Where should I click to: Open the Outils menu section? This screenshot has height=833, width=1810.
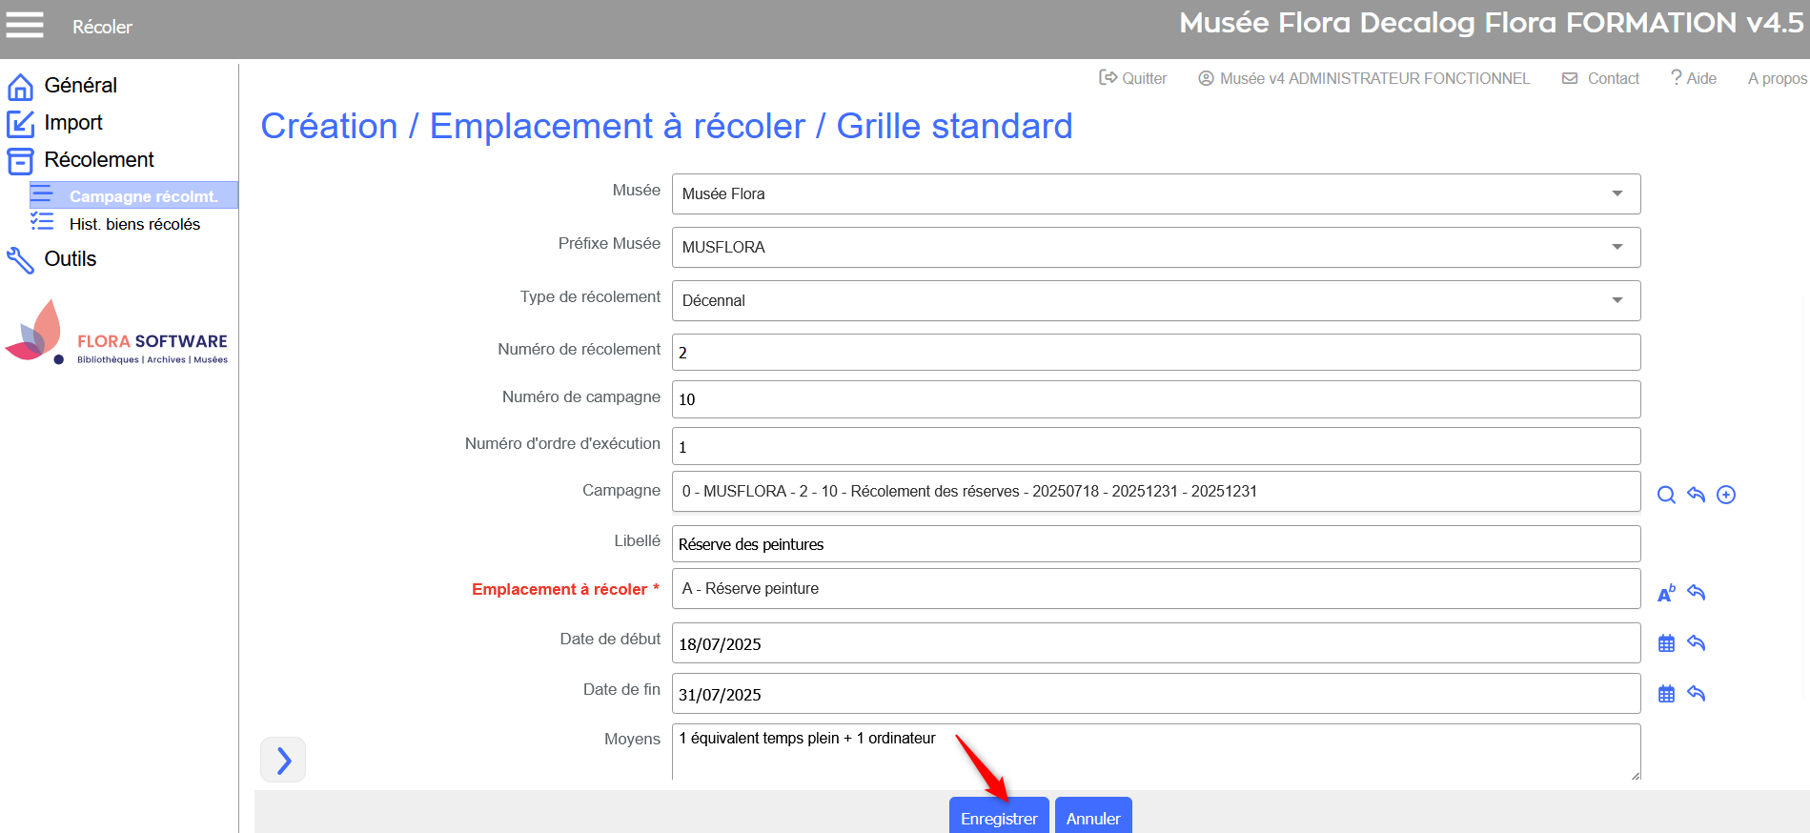pos(70,259)
